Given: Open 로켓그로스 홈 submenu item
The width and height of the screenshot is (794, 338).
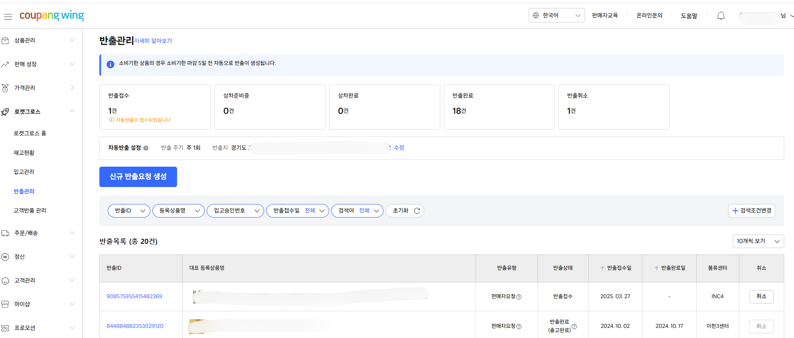Looking at the screenshot, I should point(30,133).
